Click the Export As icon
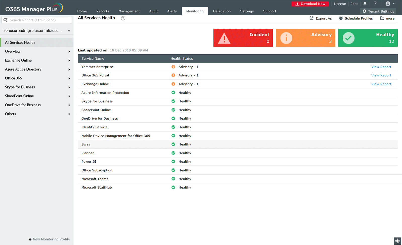Viewport: 402px width, 245px height. tap(311, 18)
